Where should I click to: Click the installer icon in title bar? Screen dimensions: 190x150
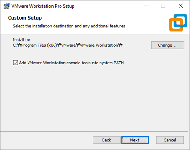6,6
